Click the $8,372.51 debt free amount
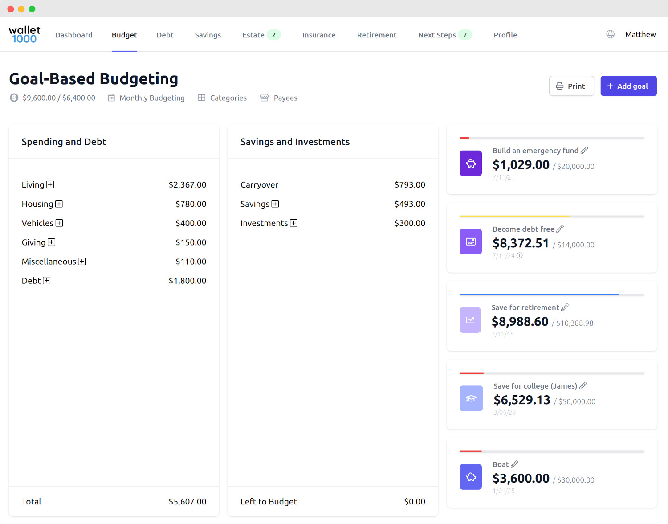Viewport: 668px width, 524px height. (x=521, y=243)
